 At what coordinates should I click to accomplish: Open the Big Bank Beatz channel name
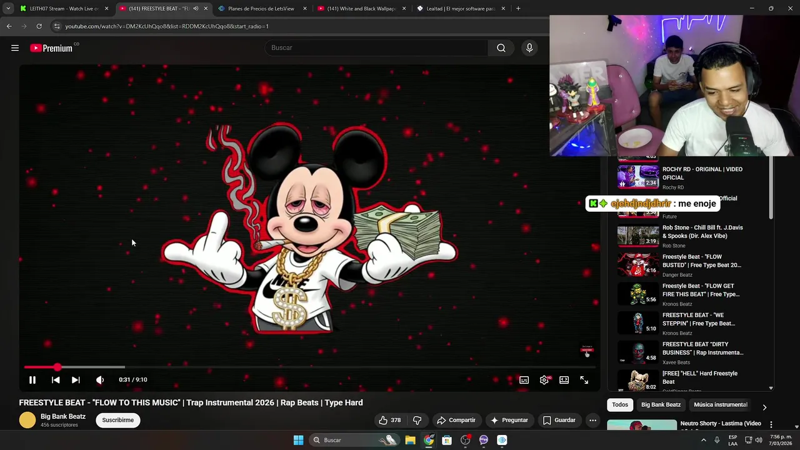[x=63, y=416]
